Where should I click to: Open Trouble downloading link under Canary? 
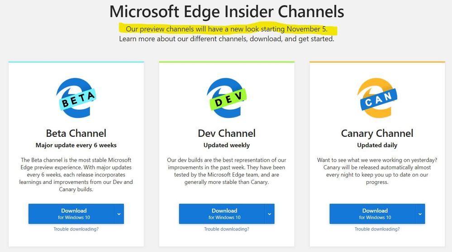click(x=377, y=229)
